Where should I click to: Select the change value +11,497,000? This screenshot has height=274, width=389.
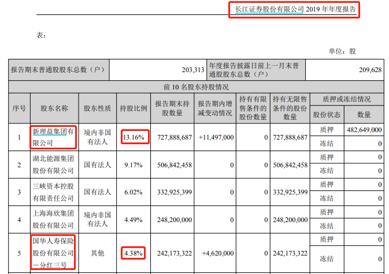click(x=216, y=137)
